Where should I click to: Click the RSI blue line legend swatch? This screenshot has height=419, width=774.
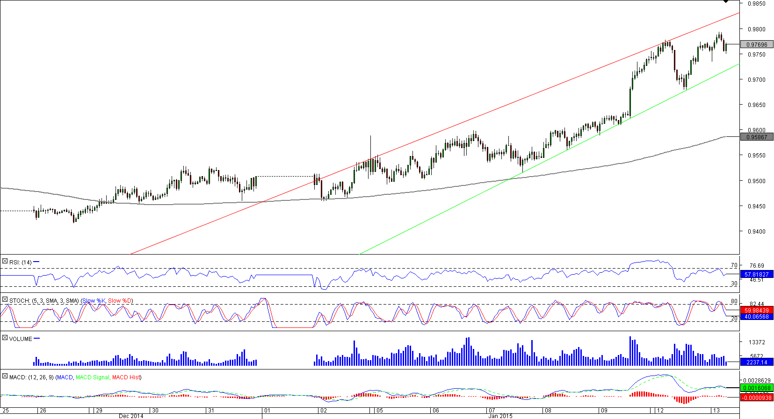36,262
